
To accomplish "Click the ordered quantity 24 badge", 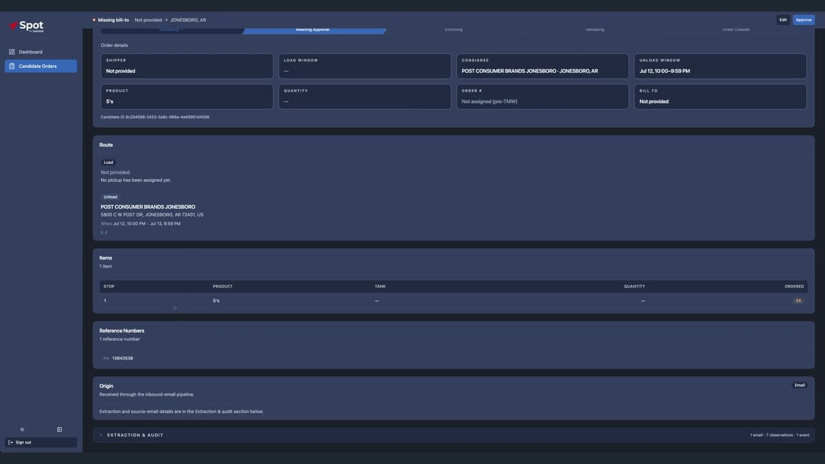I will [x=798, y=300].
